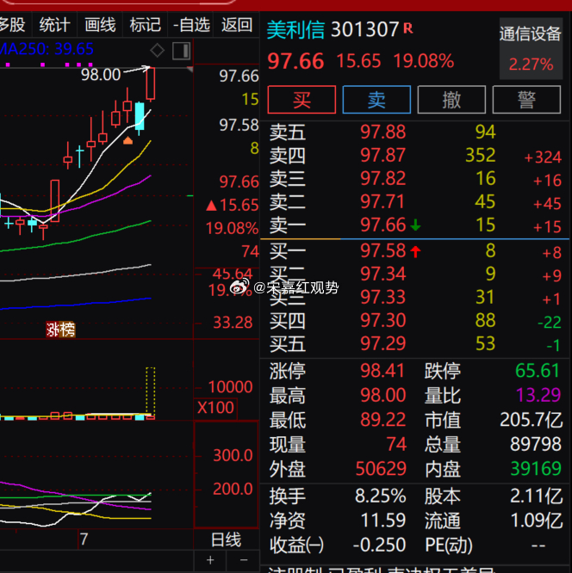Screen dimensions: 572x573
Task: Open the 通信设备 sector box
Action: click(531, 48)
